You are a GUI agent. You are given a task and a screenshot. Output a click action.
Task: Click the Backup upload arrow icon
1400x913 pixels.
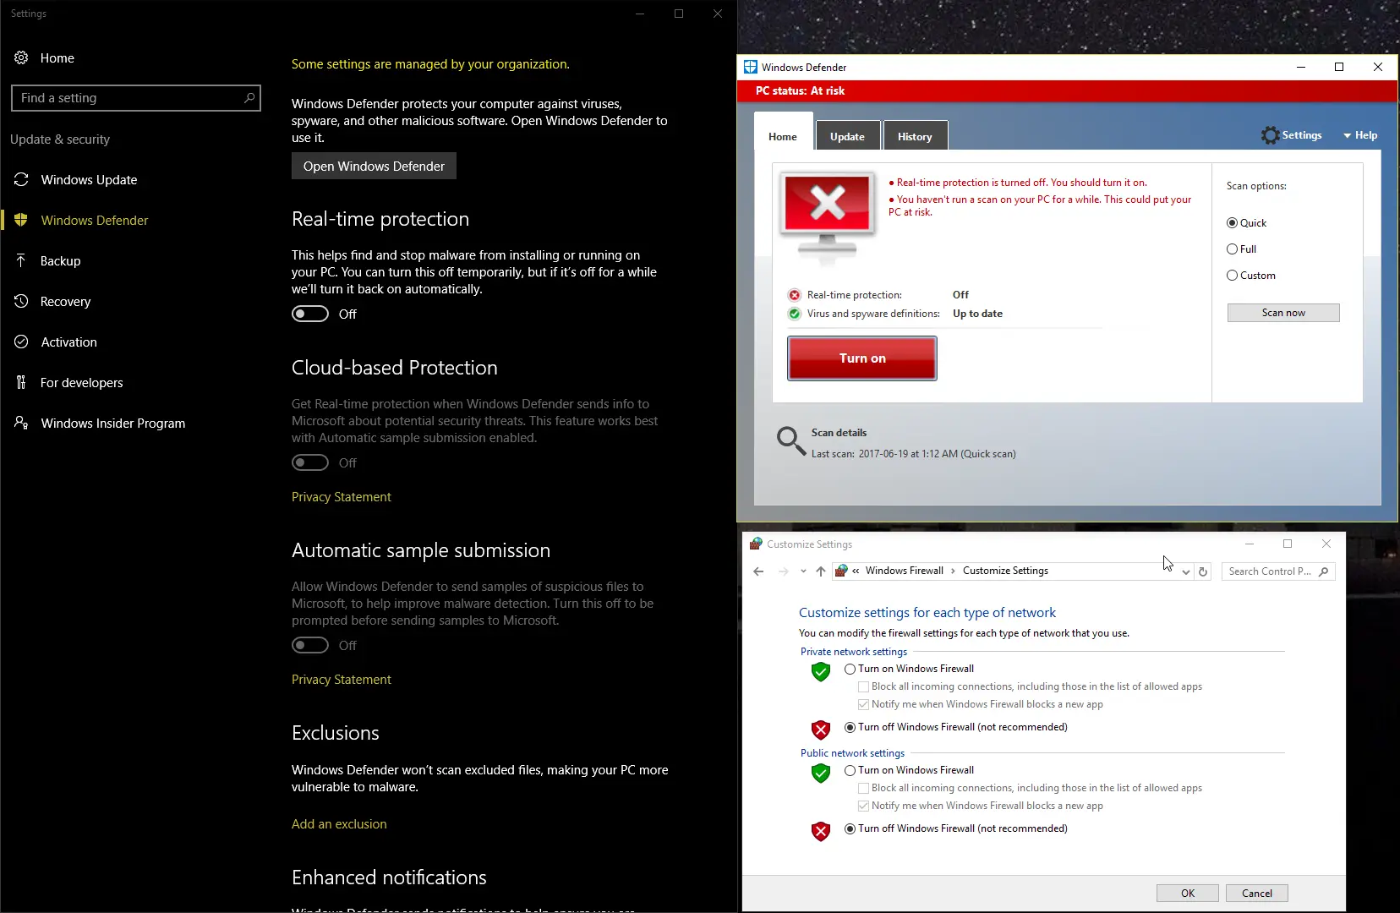(x=21, y=260)
